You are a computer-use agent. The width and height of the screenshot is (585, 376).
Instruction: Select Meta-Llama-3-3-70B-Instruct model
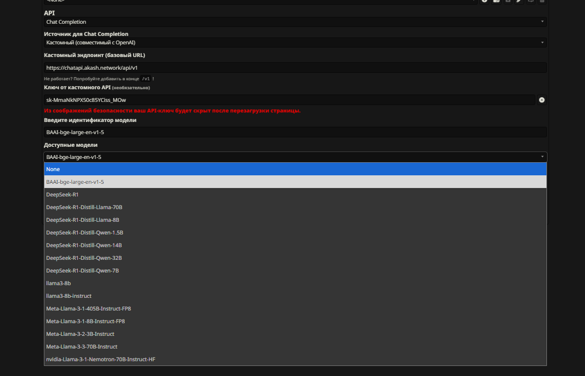click(x=295, y=346)
